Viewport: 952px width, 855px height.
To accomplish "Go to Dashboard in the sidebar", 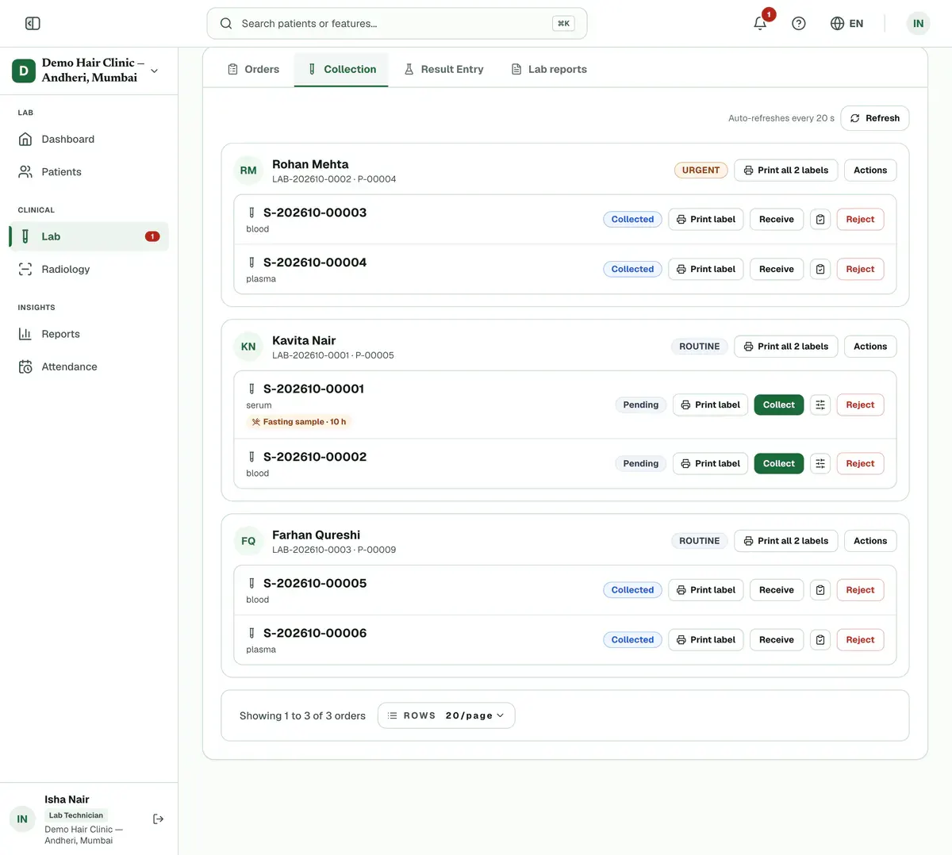I will (89, 140).
